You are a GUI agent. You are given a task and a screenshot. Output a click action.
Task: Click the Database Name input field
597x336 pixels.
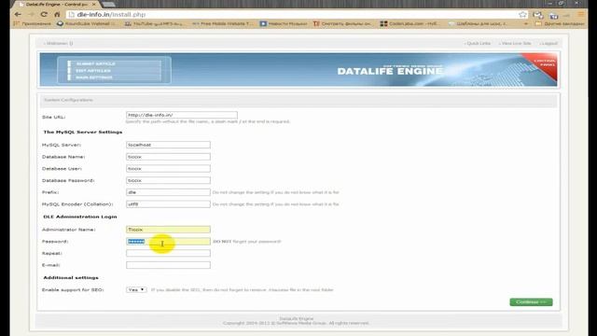(168, 157)
